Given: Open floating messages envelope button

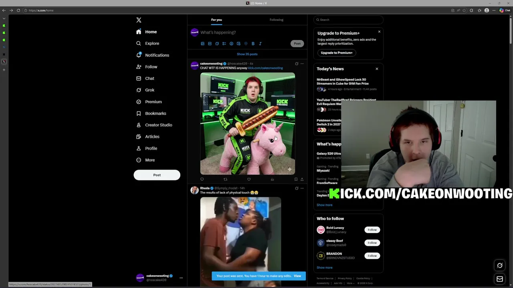Looking at the screenshot, I should pos(500,279).
